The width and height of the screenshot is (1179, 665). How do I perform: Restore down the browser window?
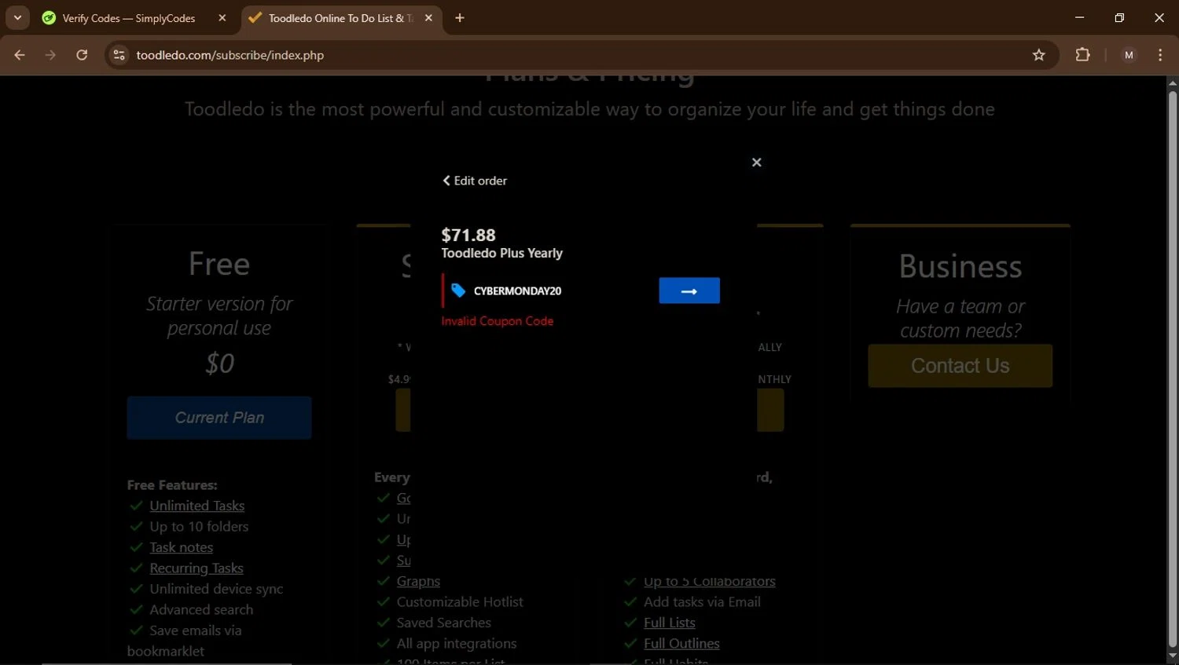(x=1119, y=17)
